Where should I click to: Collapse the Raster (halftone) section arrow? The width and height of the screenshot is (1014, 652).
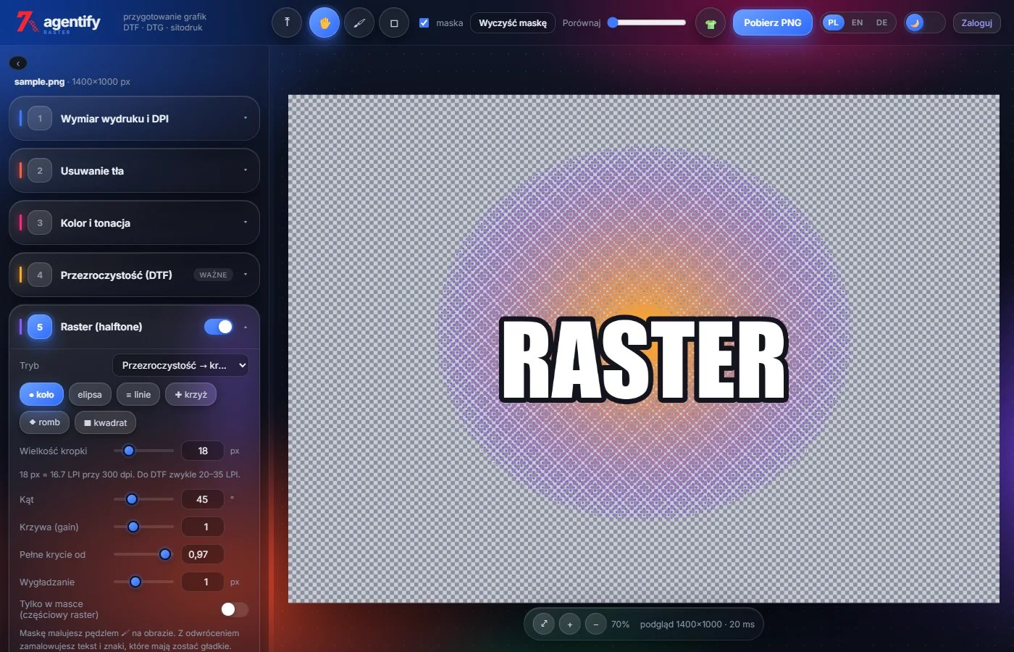[246, 327]
